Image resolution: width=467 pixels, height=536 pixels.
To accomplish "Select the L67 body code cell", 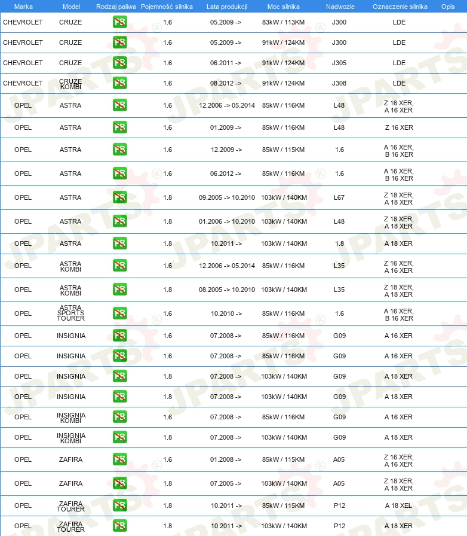I will point(339,197).
